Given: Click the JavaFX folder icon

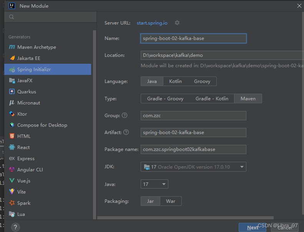Looking at the screenshot, I should (x=12, y=80).
